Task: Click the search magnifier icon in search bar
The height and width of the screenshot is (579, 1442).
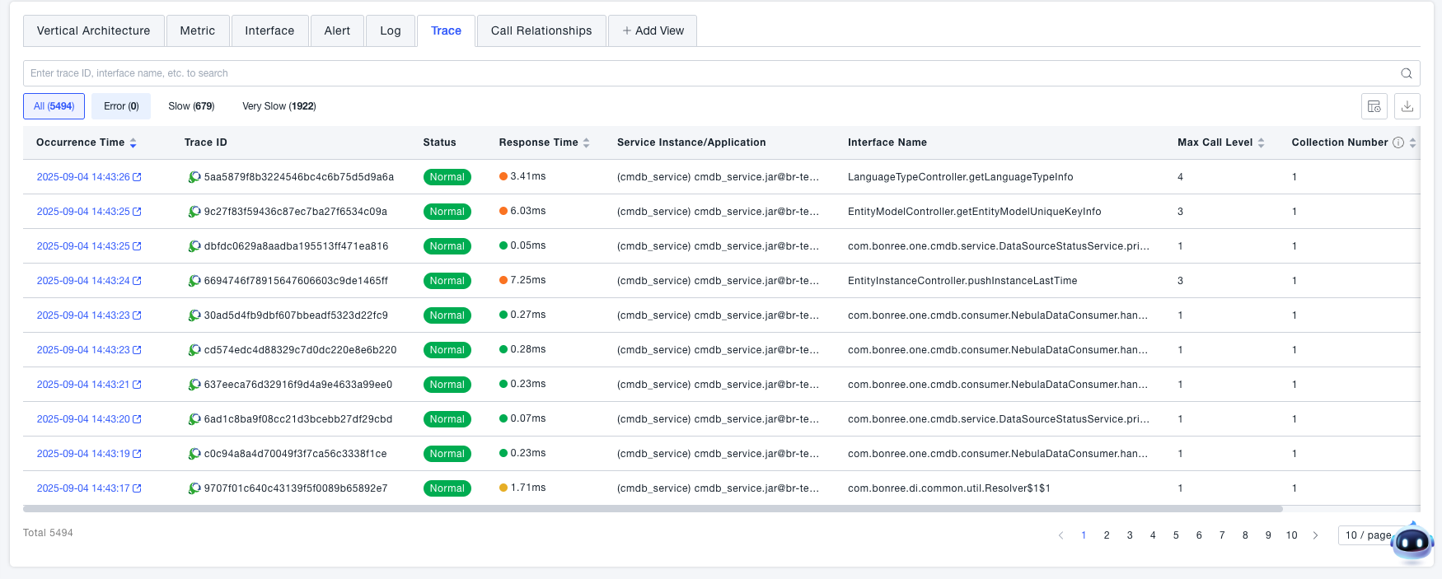Action: pyautogui.click(x=1407, y=73)
